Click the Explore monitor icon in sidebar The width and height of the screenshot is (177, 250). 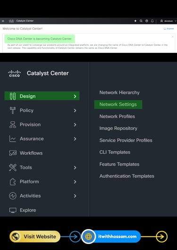pyautogui.click(x=13, y=210)
